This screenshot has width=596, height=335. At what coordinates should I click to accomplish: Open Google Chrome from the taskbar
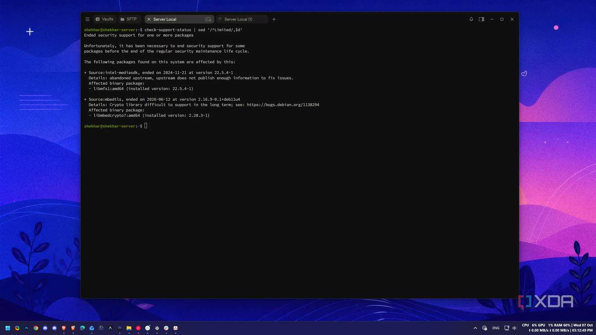(x=36, y=328)
